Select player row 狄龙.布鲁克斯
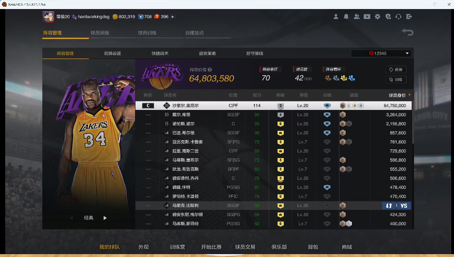The width and height of the screenshot is (454, 257). tap(273, 169)
